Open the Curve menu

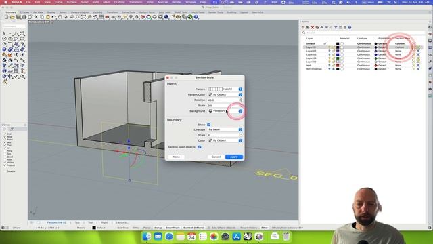tap(59, 2)
